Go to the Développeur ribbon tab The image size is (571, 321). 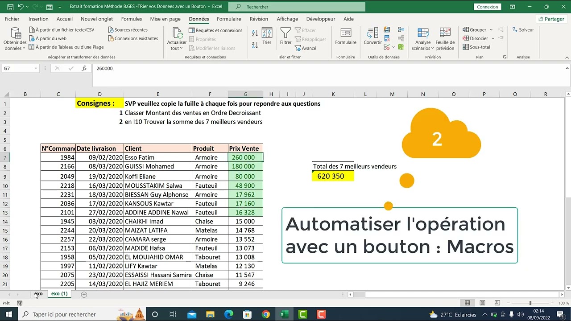321,19
